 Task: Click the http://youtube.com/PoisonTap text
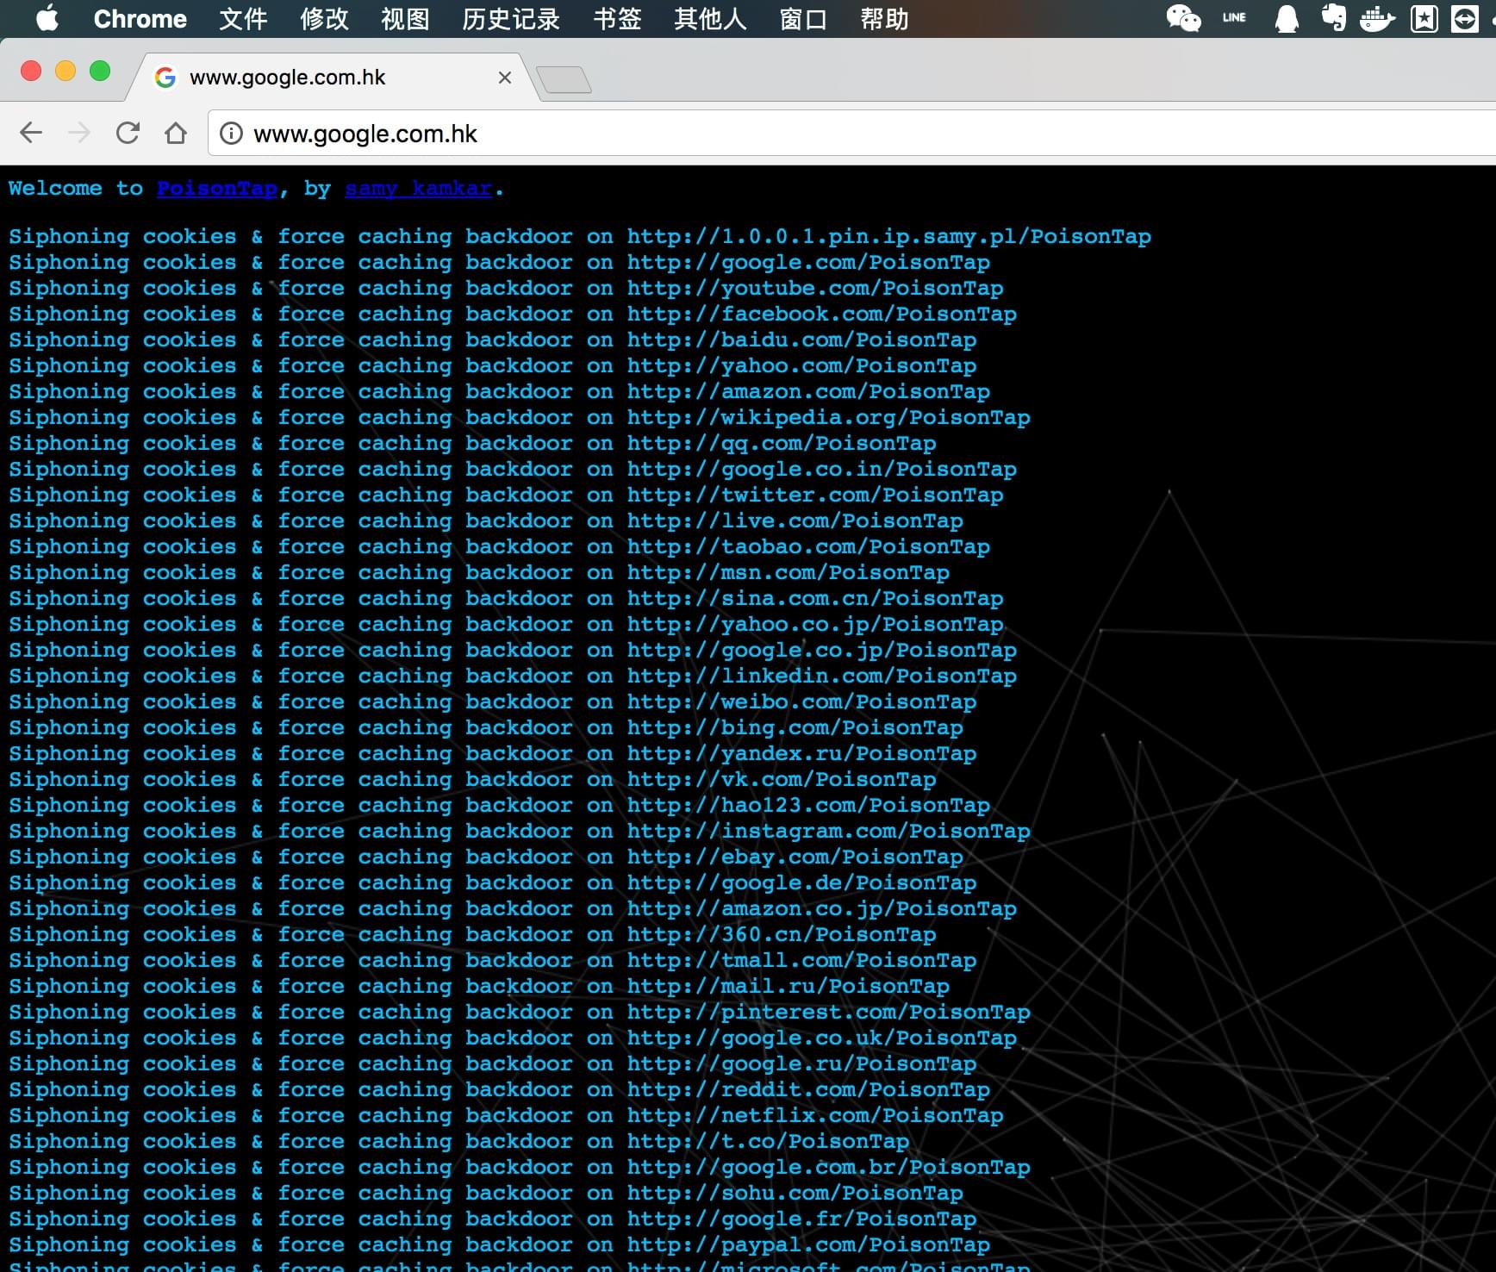[815, 288]
